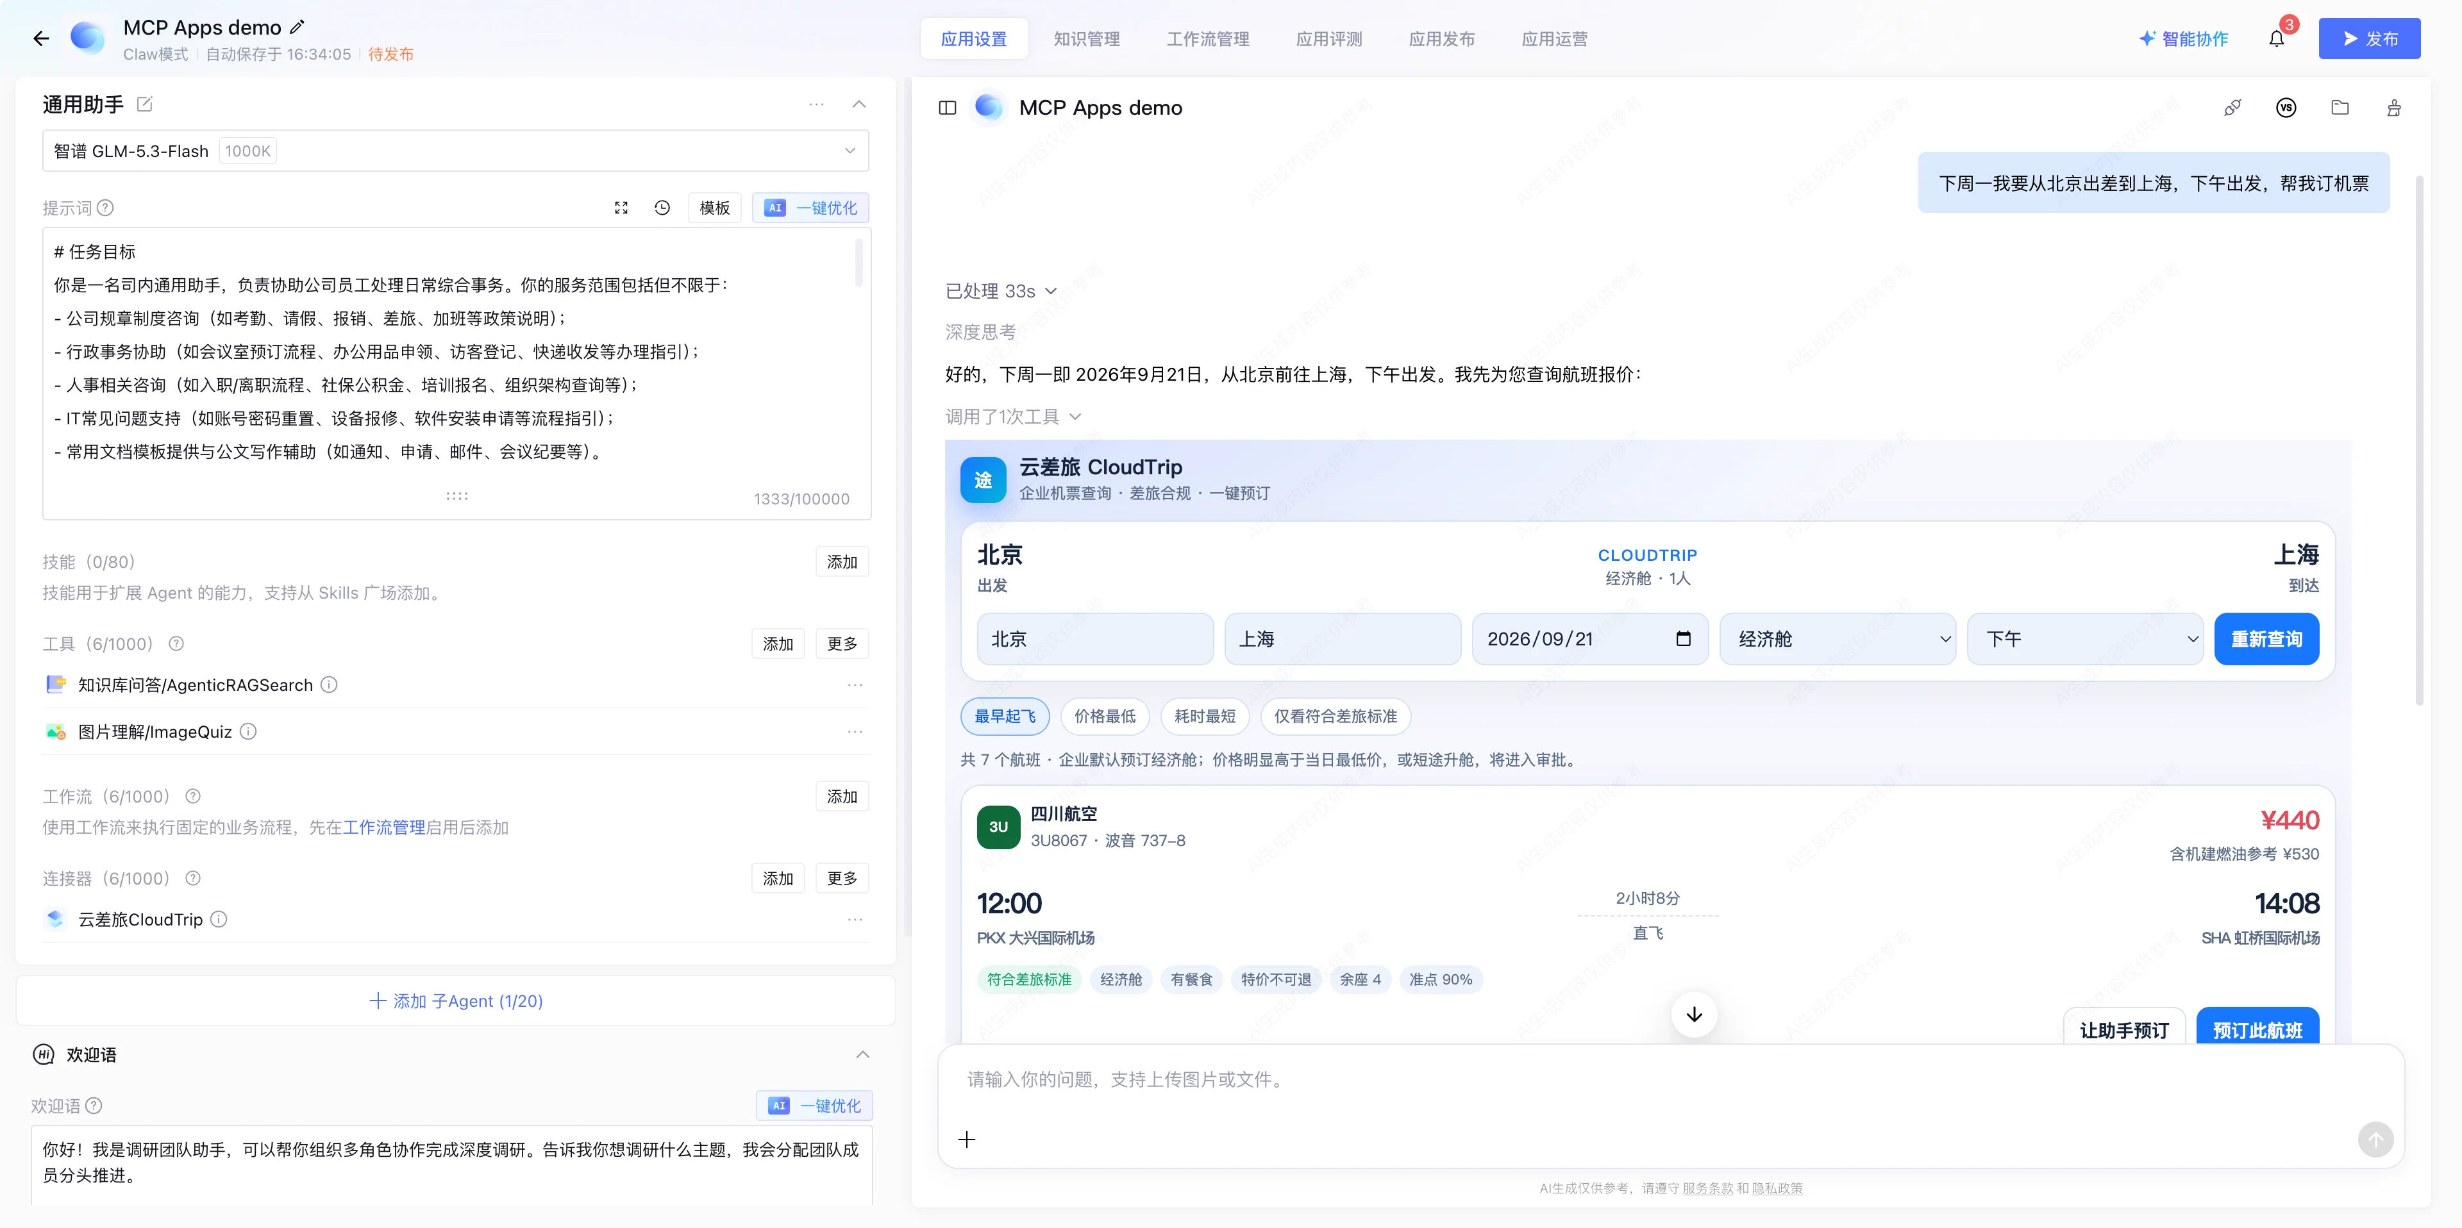
Task: Expand the prompt editor to fullscreen
Action: [x=621, y=208]
